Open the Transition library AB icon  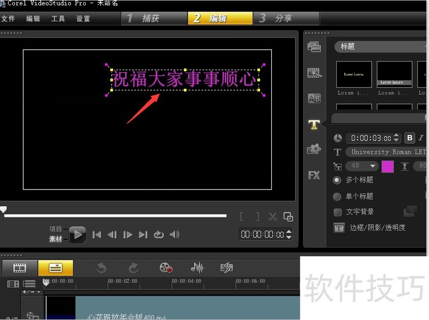point(314,98)
